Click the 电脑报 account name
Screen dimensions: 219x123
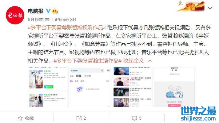coord(36,11)
